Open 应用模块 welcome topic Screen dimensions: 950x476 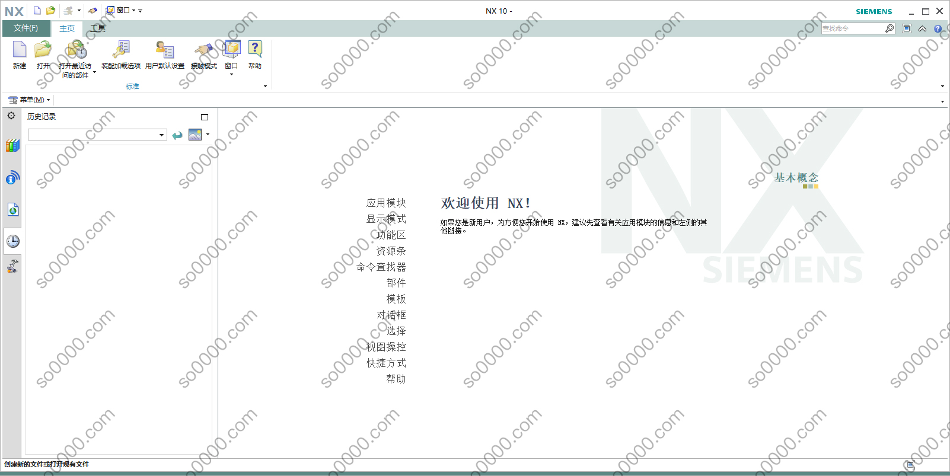(x=386, y=203)
